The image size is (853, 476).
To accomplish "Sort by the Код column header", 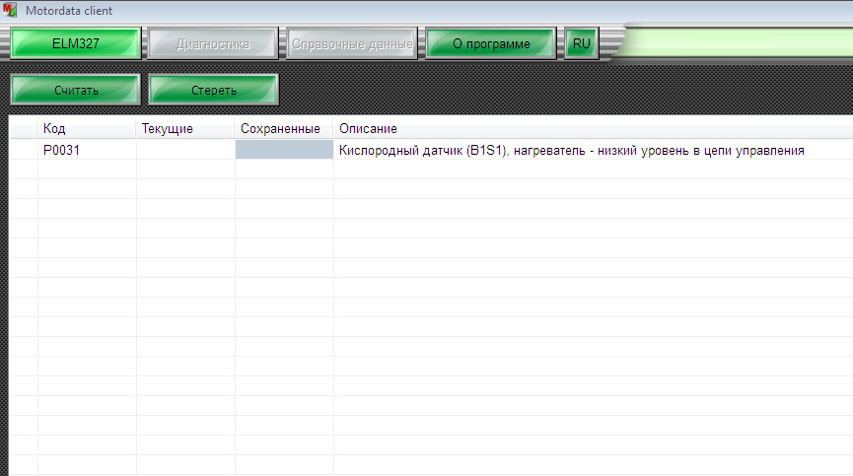I will tap(87, 128).
